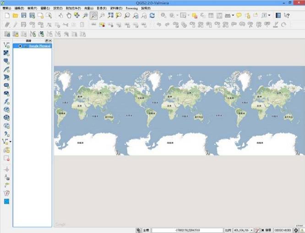Viewport: 305px width, 233px height.
Task: Open the scale dropdown arrow in status bar
Action: [x=251, y=230]
